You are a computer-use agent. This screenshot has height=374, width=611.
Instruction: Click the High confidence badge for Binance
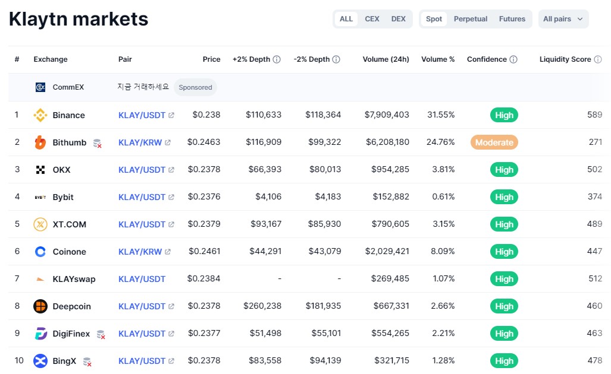point(503,115)
